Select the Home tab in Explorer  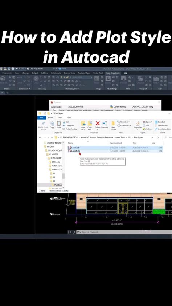click(x=51, y=118)
